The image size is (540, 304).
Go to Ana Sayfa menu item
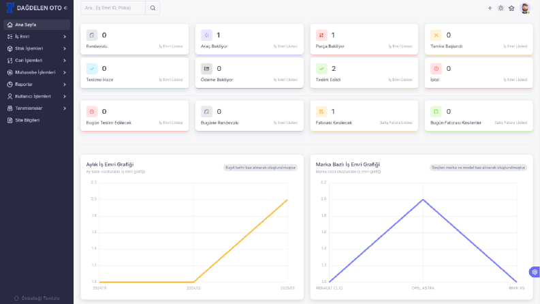pos(37,25)
